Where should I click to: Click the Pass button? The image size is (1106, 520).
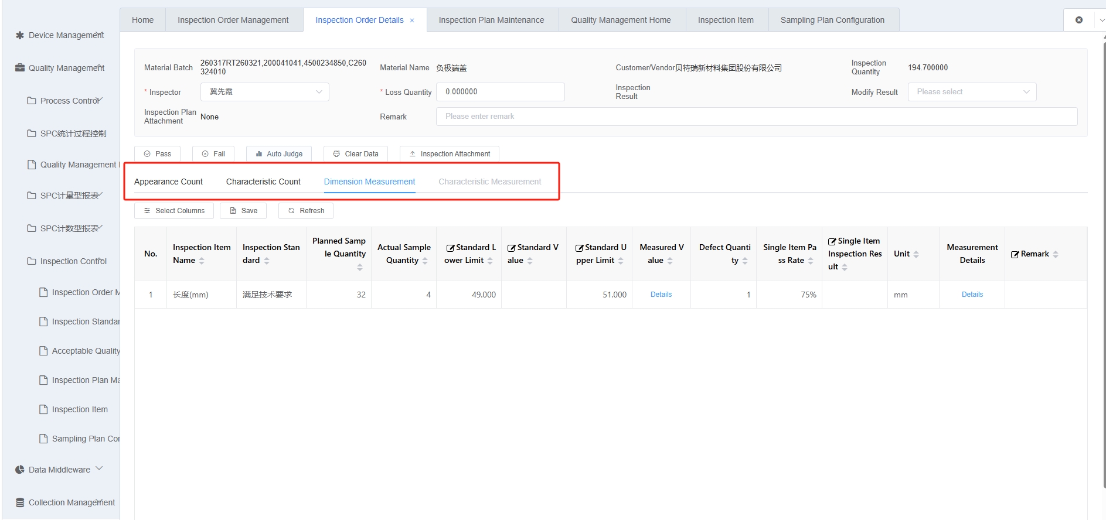pos(157,154)
